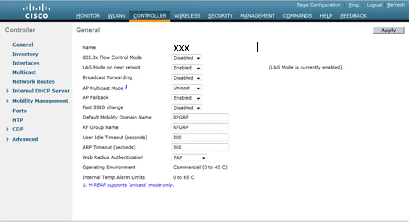The height and width of the screenshot is (222, 409).
Task: Switch to the WLANs tab
Action: [116, 16]
